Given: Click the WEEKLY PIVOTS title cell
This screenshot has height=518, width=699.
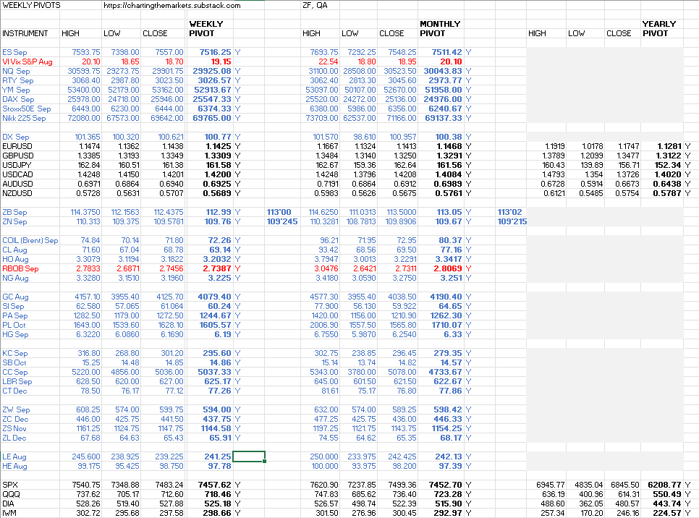Looking at the screenshot, I should click(31, 5).
